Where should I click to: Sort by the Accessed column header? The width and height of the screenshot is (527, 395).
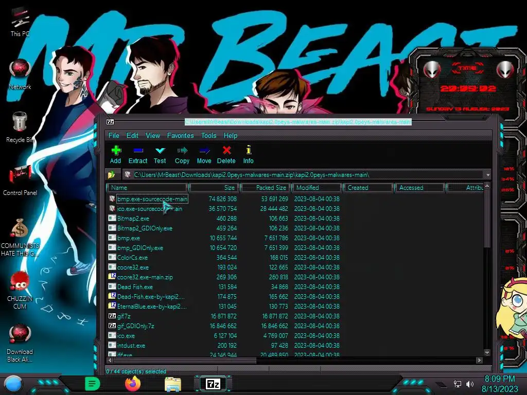pos(420,187)
